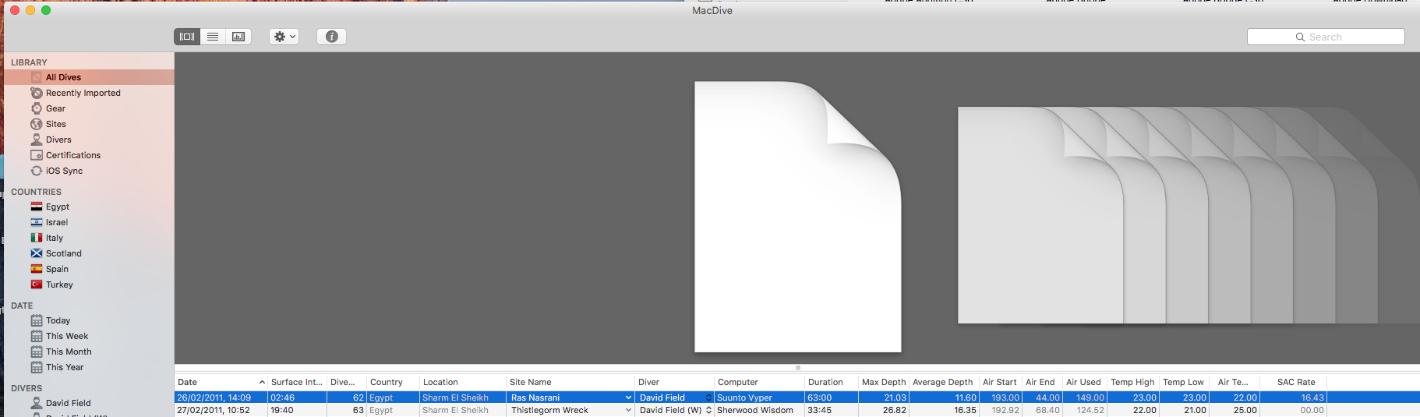Screen dimensions: 1420x417
Task: Expand the Ras Nasrani site name dropdown
Action: (628, 398)
